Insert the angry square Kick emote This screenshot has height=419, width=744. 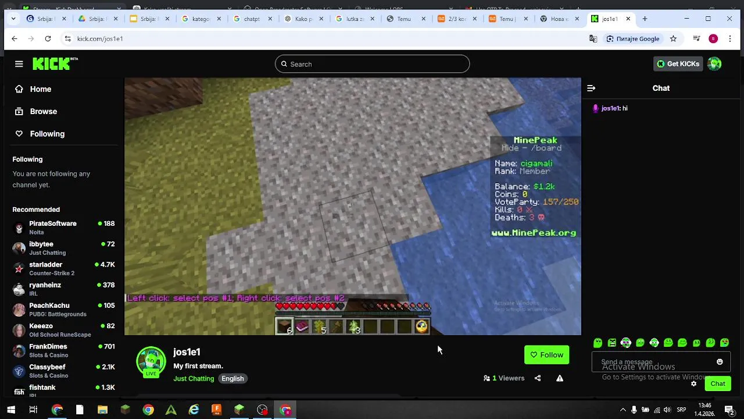click(x=612, y=343)
